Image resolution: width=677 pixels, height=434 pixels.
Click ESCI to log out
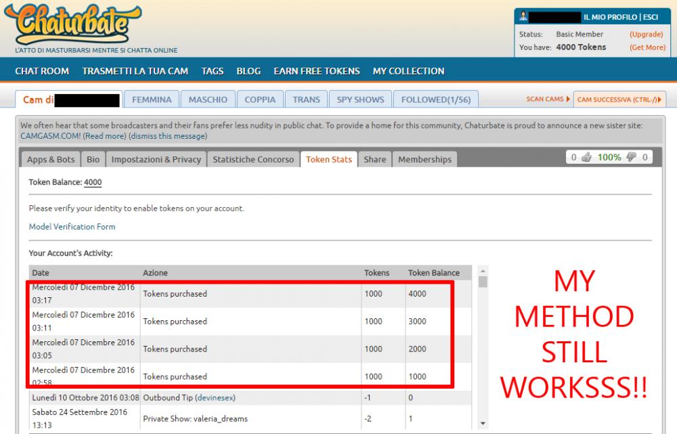(x=650, y=17)
